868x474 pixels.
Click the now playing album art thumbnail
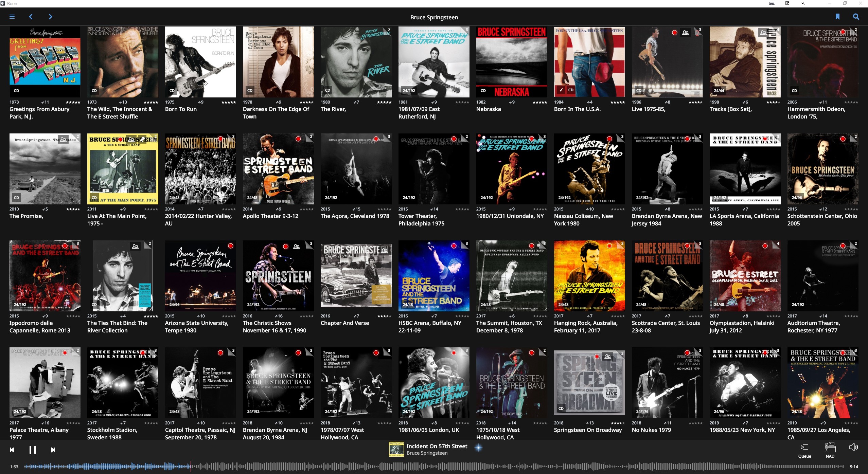396,449
